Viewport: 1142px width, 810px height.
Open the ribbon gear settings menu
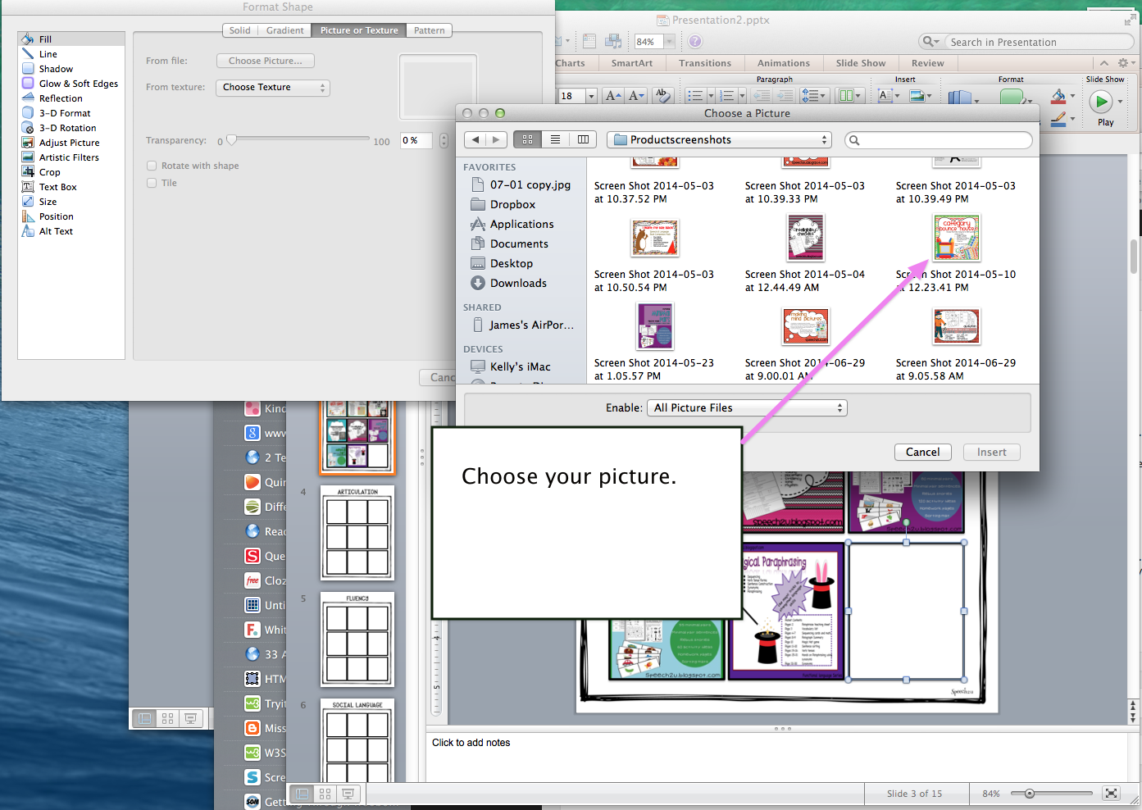click(x=1126, y=62)
